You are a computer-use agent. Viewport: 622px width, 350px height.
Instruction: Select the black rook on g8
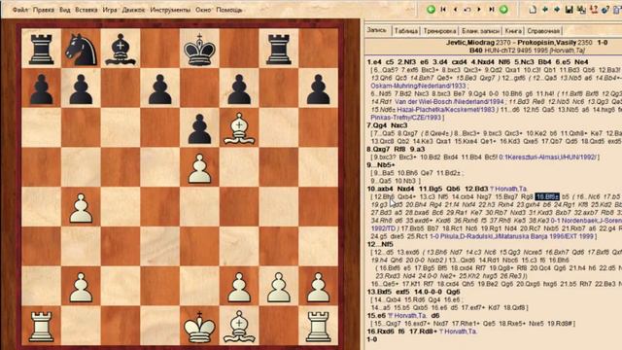(x=279, y=49)
